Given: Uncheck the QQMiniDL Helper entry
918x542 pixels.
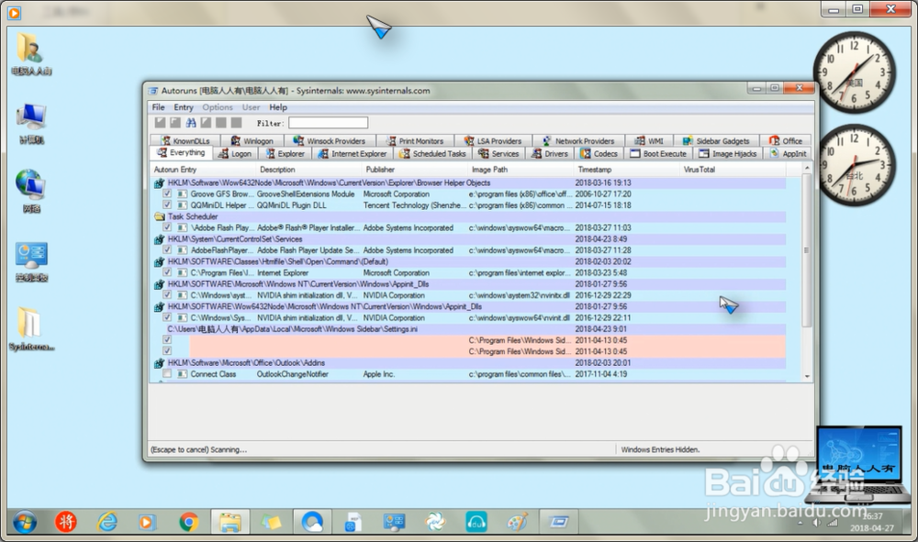Looking at the screenshot, I should tap(167, 205).
